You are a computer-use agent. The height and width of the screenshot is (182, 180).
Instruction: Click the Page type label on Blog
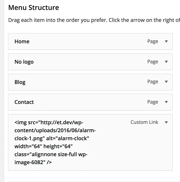[x=153, y=82]
